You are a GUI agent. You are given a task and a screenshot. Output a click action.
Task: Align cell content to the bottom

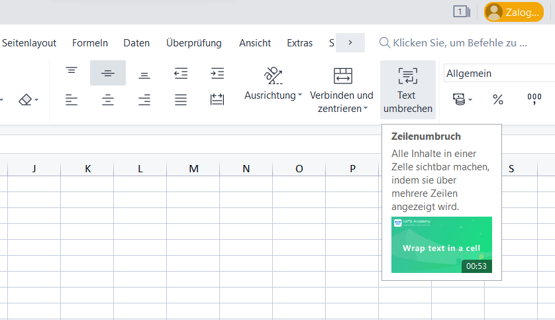click(144, 73)
